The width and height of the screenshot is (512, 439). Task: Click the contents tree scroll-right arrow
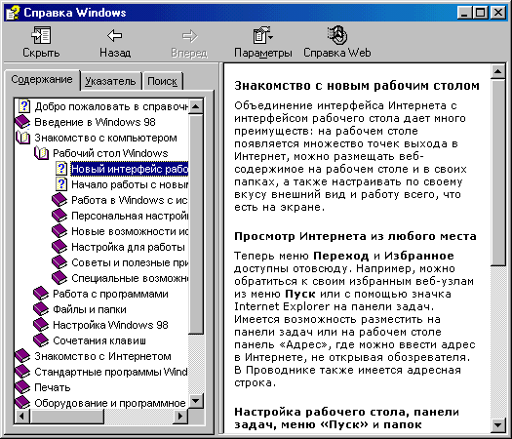point(180,416)
